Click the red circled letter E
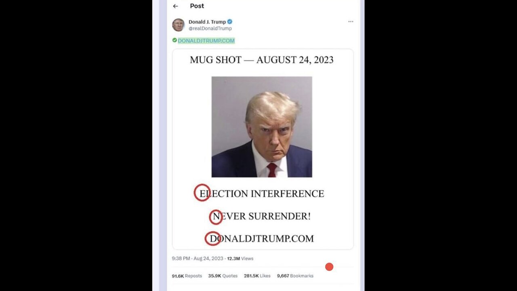This screenshot has width=517, height=291. coord(202,193)
